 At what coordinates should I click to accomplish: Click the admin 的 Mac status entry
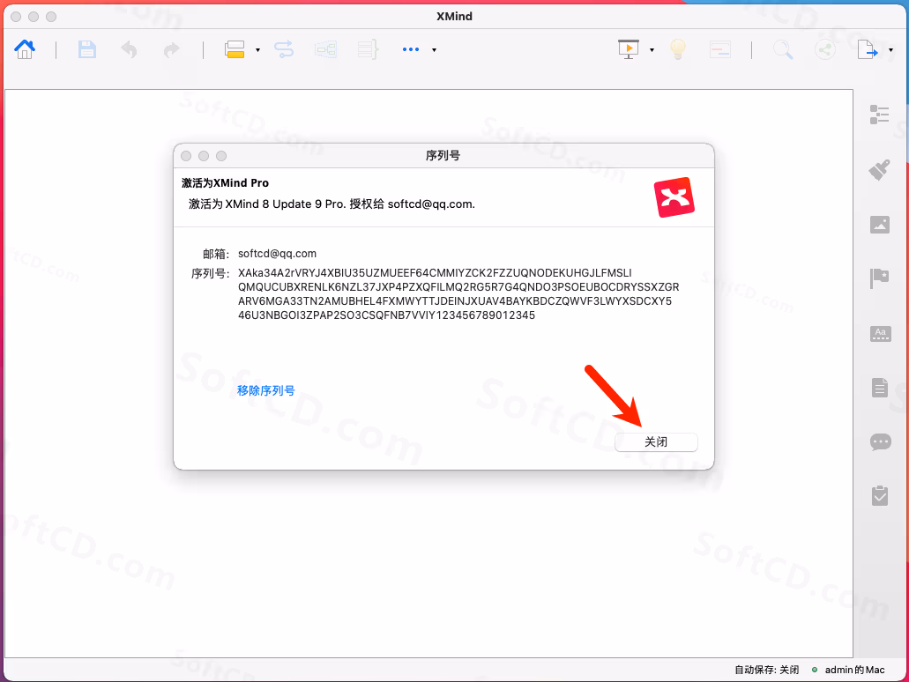(x=854, y=670)
